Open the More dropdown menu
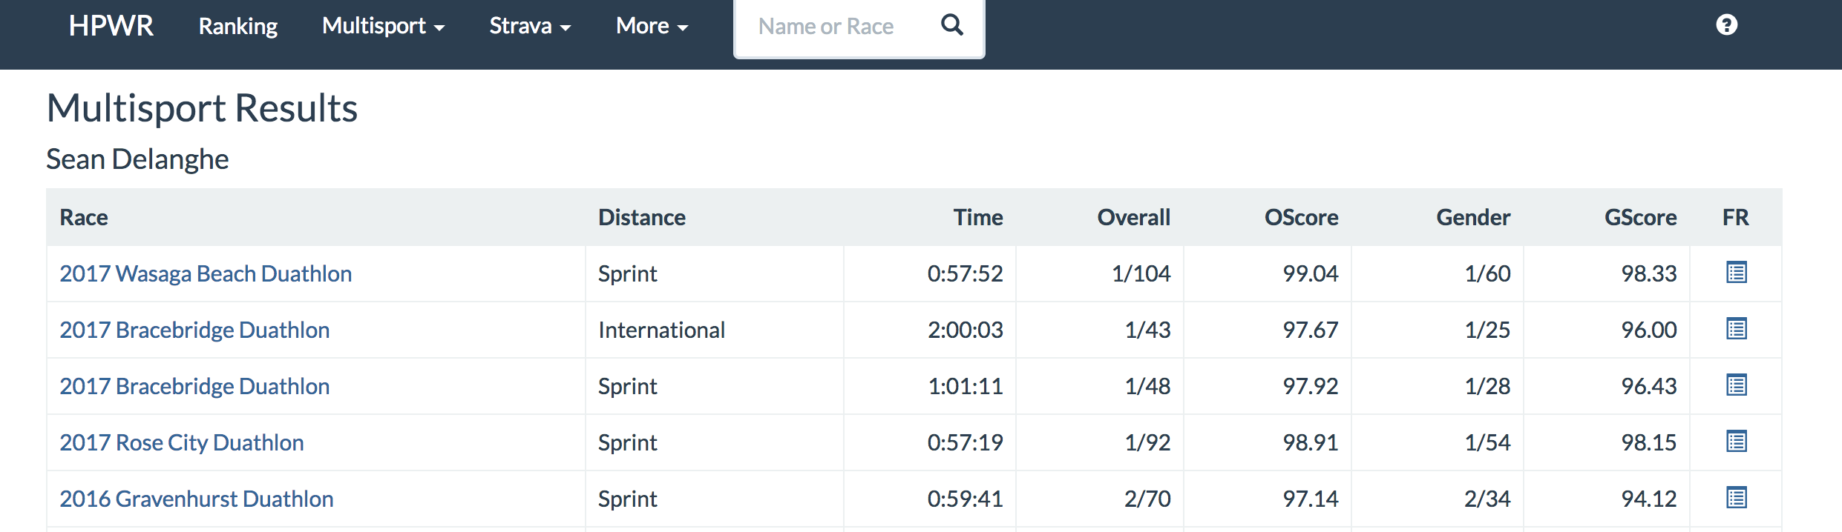1842x532 pixels. pyautogui.click(x=652, y=26)
